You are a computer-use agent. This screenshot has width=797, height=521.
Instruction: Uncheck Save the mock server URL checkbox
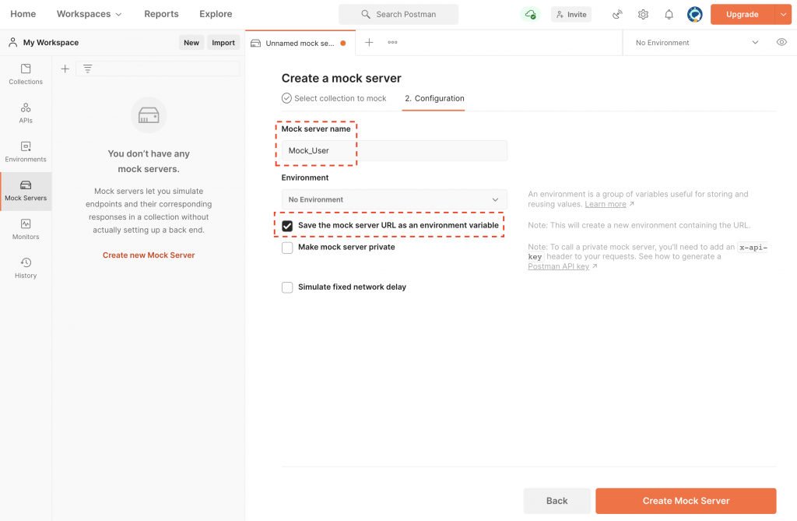pos(287,226)
